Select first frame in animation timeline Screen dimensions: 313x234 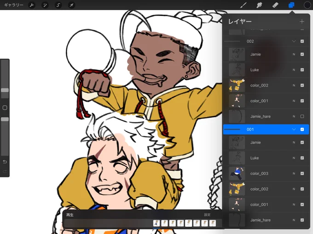[156, 223]
